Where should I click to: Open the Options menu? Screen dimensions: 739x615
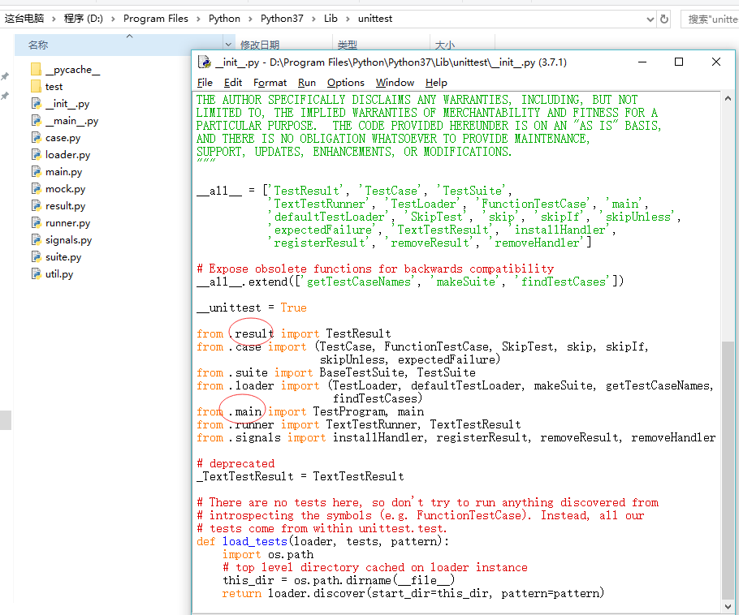[345, 83]
